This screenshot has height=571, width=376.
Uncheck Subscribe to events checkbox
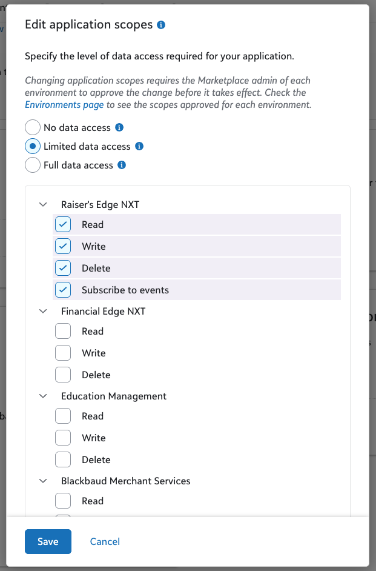(63, 290)
